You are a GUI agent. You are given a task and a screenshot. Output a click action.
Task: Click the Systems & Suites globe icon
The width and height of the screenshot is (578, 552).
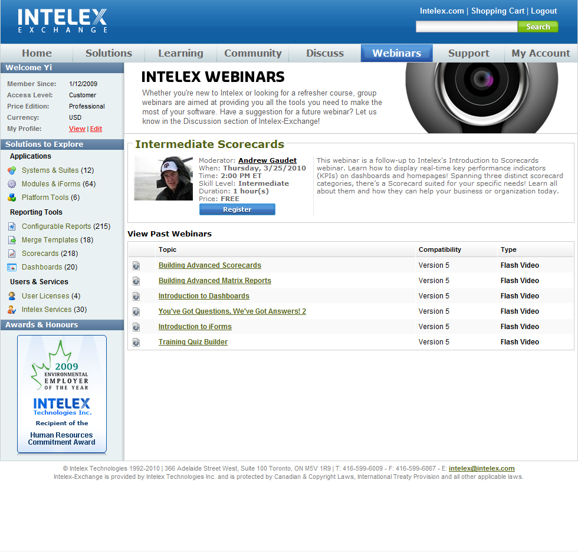[x=12, y=170]
